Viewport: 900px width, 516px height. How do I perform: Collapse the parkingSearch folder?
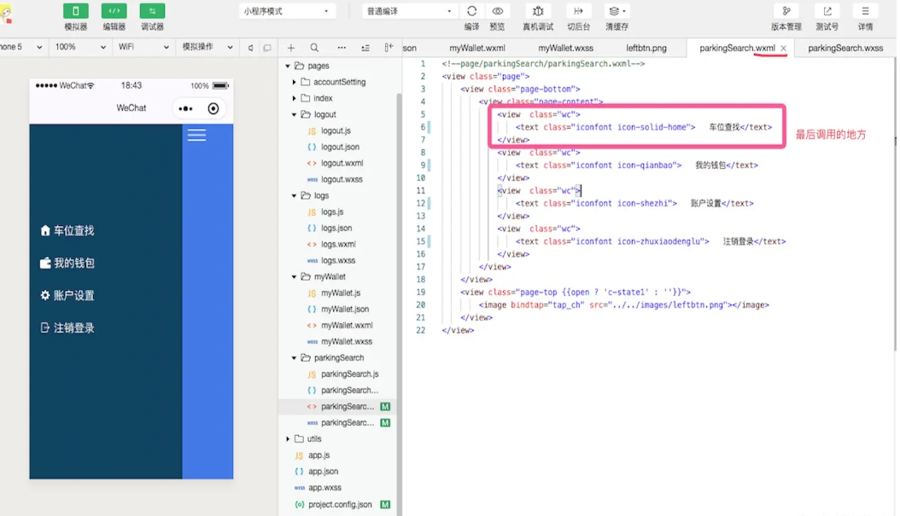point(294,357)
